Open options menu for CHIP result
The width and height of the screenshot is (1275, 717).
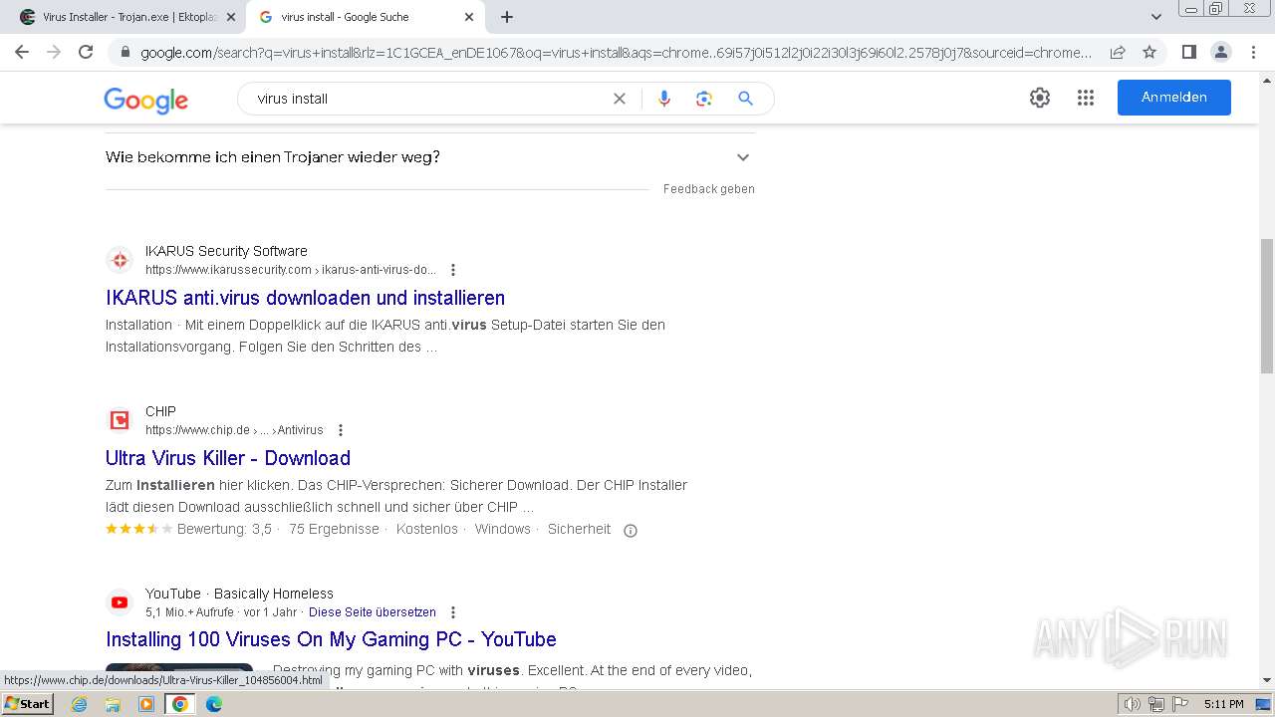[341, 430]
